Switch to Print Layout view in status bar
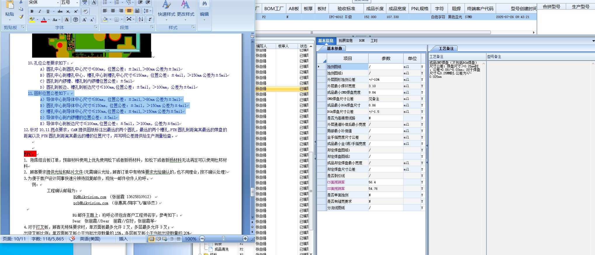595x255 pixels. click(151, 239)
